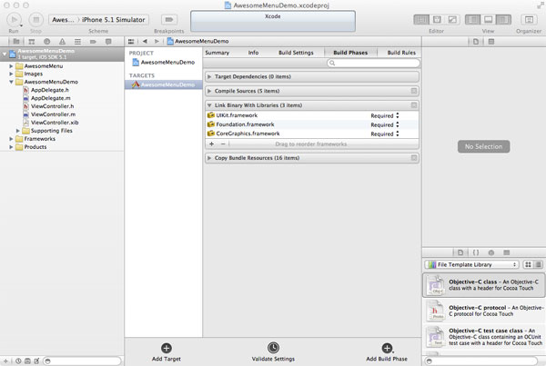Switch library to list view

(x=538, y=264)
